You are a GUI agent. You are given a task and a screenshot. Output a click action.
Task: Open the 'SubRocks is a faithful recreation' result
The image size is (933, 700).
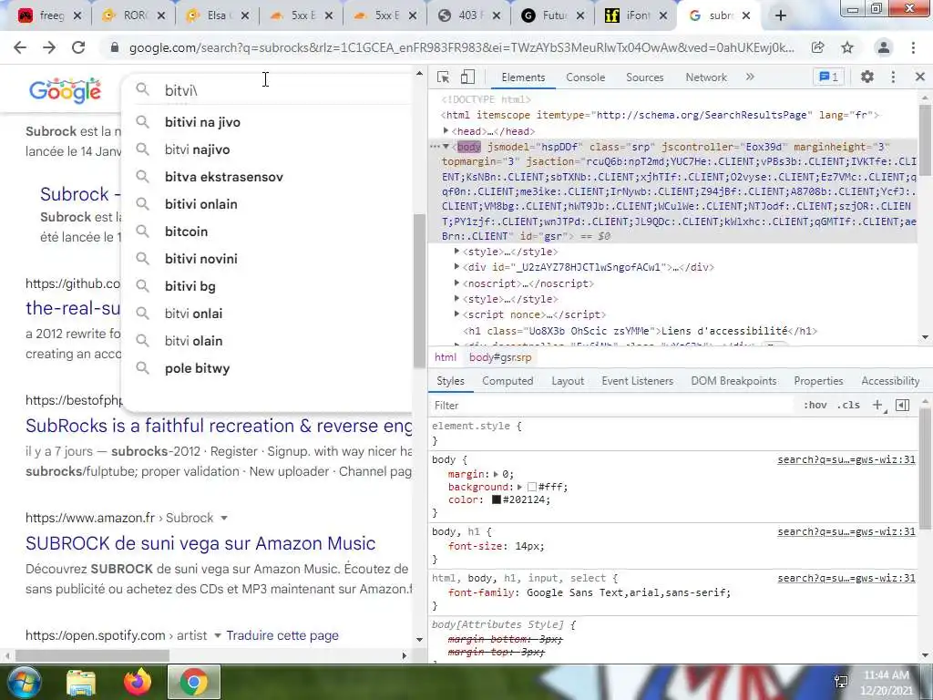tap(219, 426)
